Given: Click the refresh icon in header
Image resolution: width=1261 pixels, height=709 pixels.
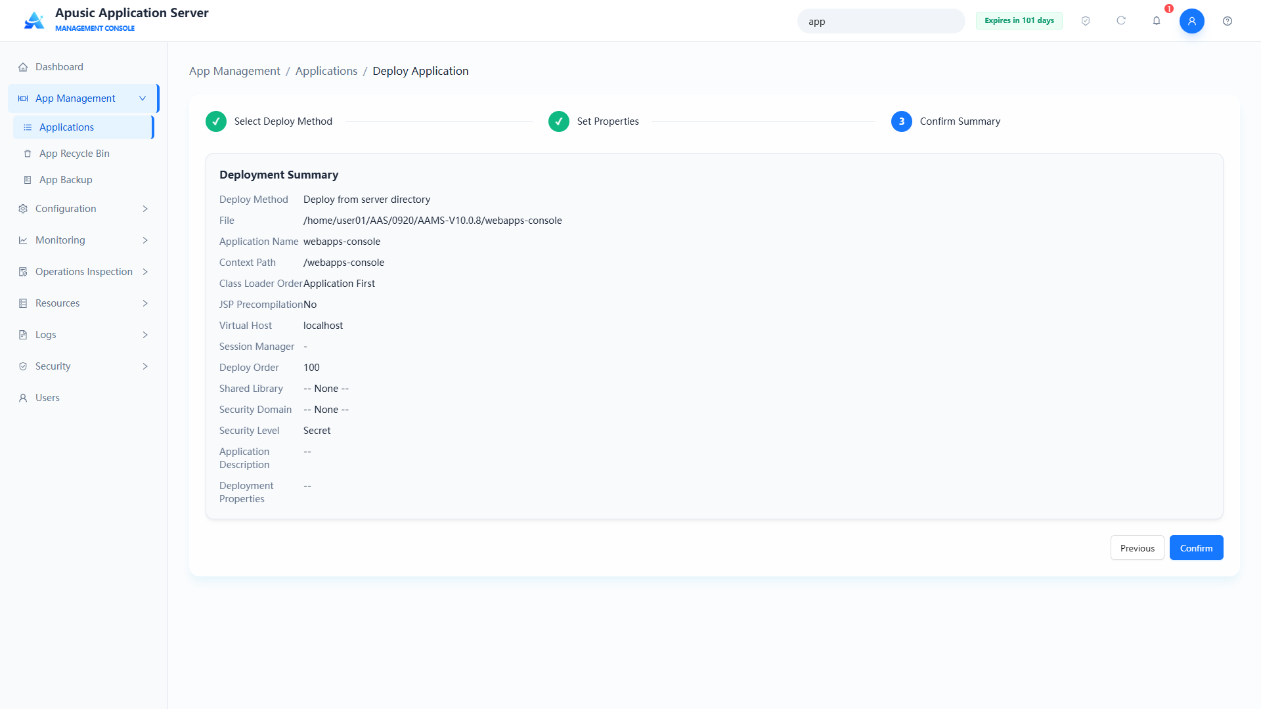Looking at the screenshot, I should pyautogui.click(x=1121, y=21).
